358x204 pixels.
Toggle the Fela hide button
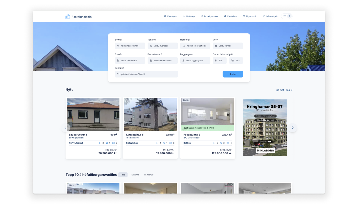(236, 60)
